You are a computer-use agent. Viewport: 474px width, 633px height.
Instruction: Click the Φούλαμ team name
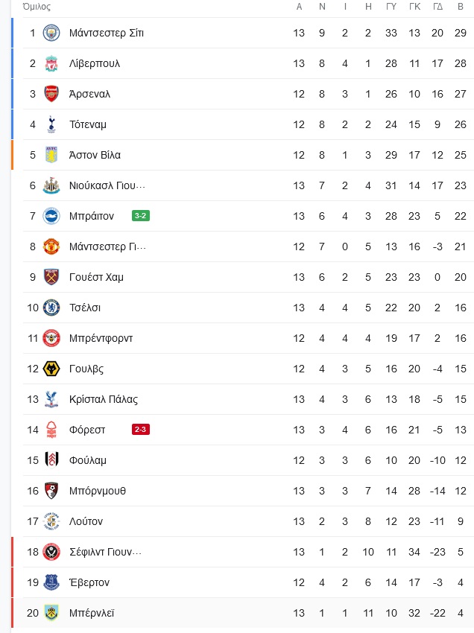click(x=88, y=460)
